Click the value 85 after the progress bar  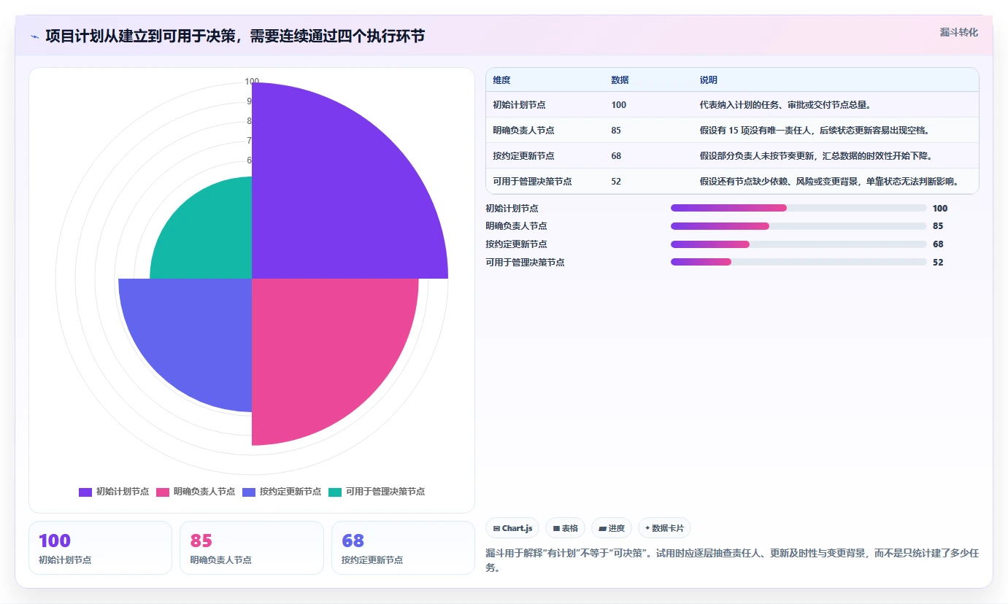coord(938,226)
